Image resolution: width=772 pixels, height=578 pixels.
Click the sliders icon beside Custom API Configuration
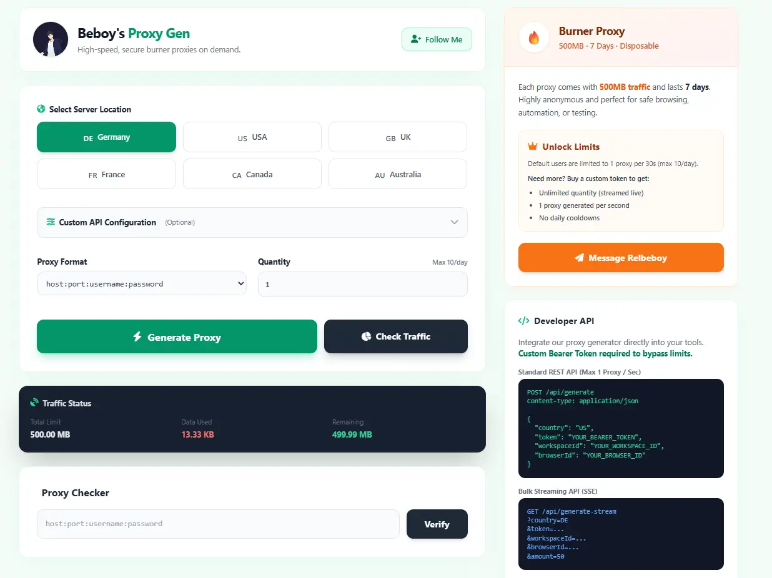51,222
